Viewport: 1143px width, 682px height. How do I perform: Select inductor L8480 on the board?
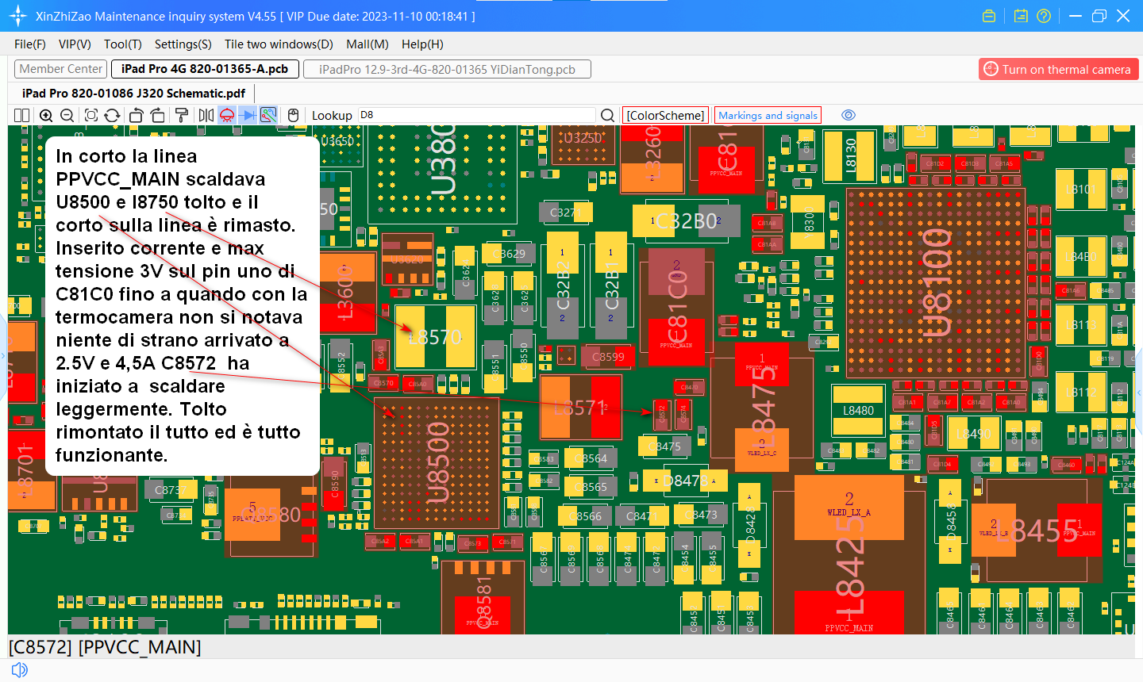(858, 410)
